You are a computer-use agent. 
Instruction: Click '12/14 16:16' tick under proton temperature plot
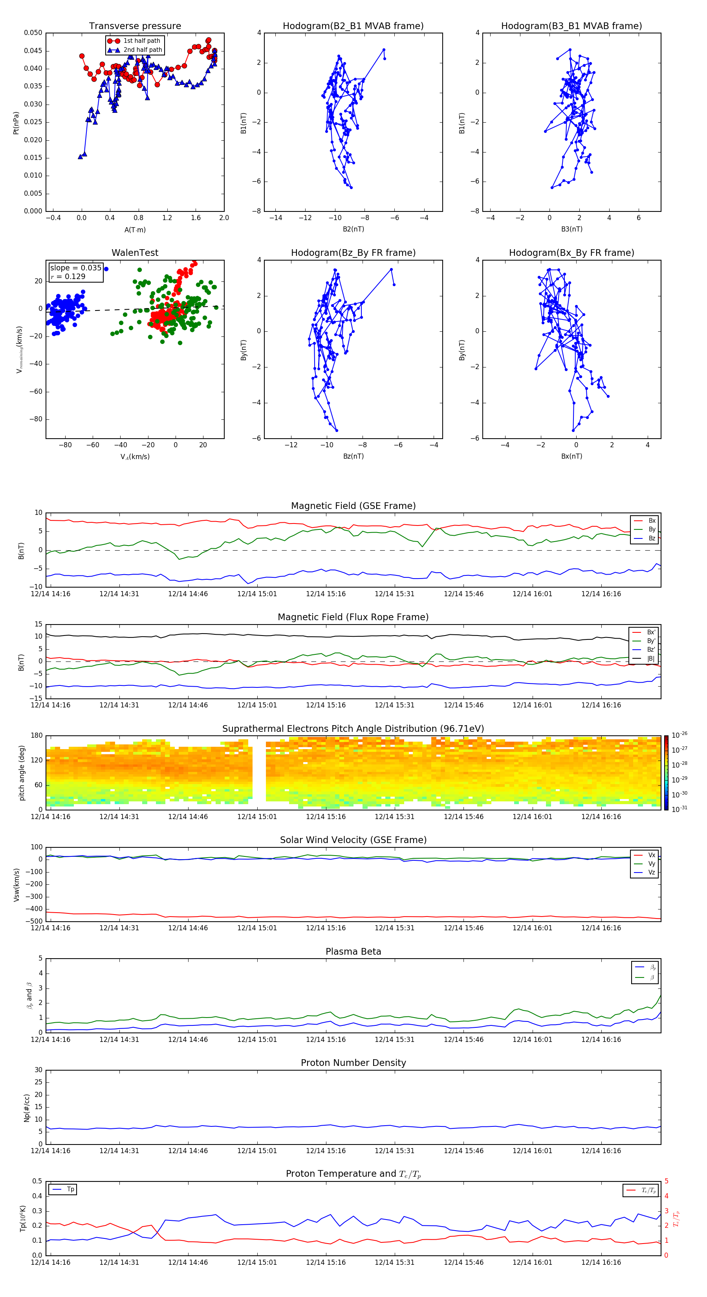[601, 1263]
